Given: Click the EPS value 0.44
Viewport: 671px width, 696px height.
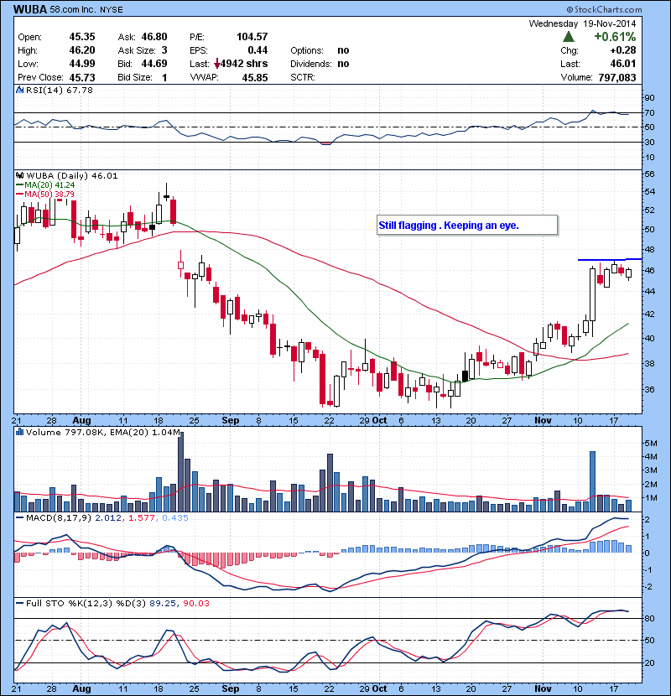Looking at the screenshot, I should click(257, 50).
